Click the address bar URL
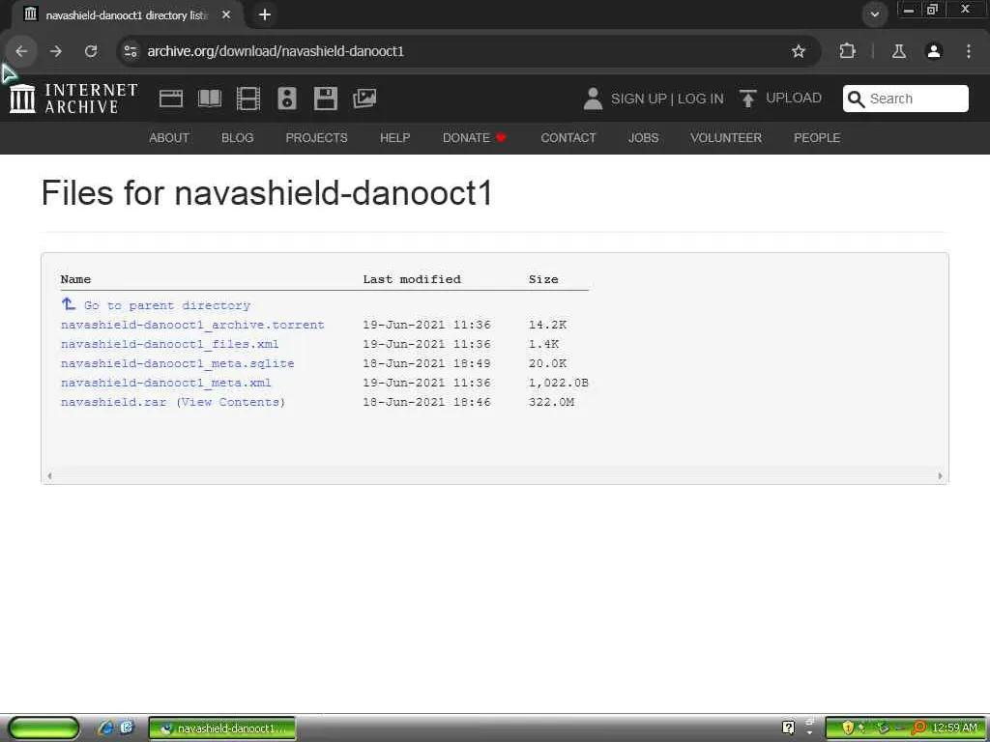990x742 pixels. pos(276,51)
